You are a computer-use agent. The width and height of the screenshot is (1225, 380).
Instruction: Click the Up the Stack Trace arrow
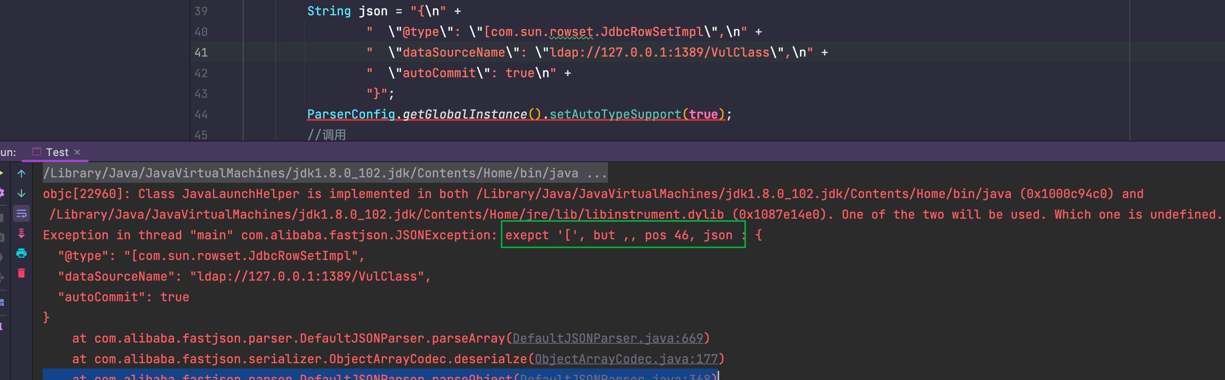click(21, 174)
